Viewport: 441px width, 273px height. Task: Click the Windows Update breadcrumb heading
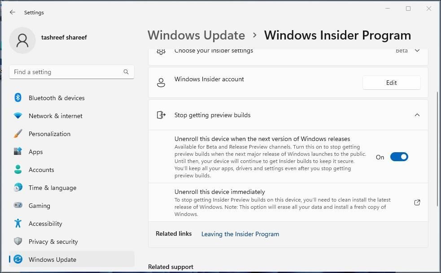tap(196, 35)
